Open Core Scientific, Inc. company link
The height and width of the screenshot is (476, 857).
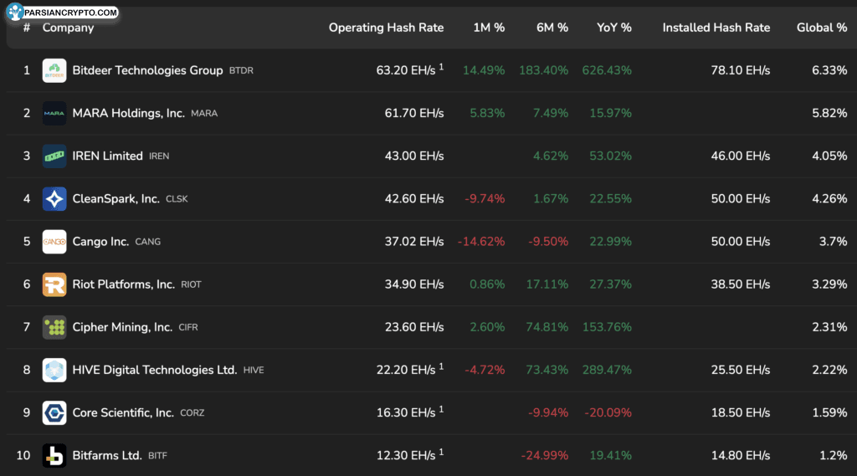coord(123,412)
